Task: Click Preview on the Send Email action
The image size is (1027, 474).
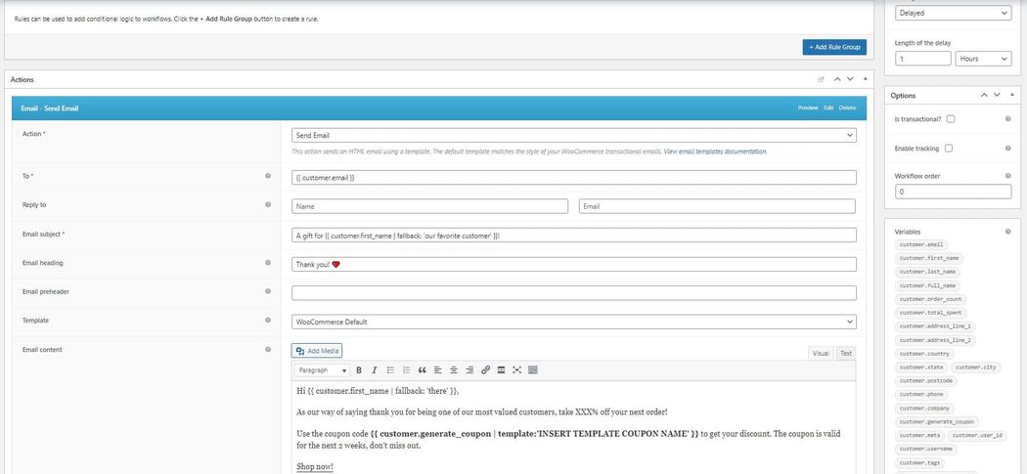Action: [x=808, y=108]
